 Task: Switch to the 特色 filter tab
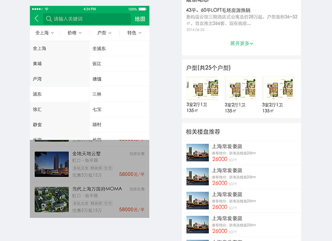(134, 34)
